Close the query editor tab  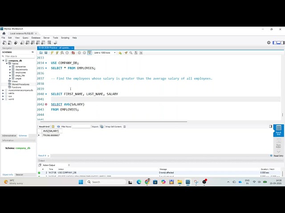click(x=72, y=48)
